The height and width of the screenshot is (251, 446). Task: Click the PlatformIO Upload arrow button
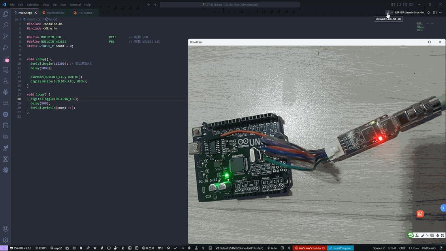click(x=388, y=13)
